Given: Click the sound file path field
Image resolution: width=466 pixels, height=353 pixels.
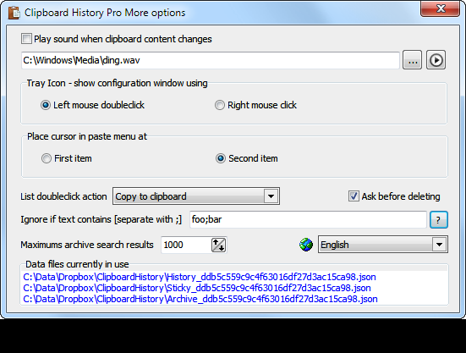Looking at the screenshot, I should coord(210,60).
